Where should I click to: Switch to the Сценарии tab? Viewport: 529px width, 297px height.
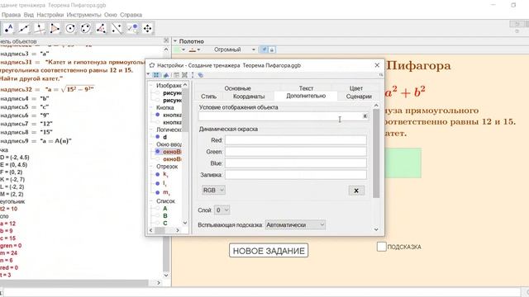pyautogui.click(x=359, y=97)
